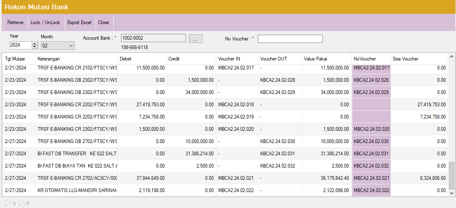The image size is (456, 208).
Task: Click the Year value field
Action: point(20,46)
